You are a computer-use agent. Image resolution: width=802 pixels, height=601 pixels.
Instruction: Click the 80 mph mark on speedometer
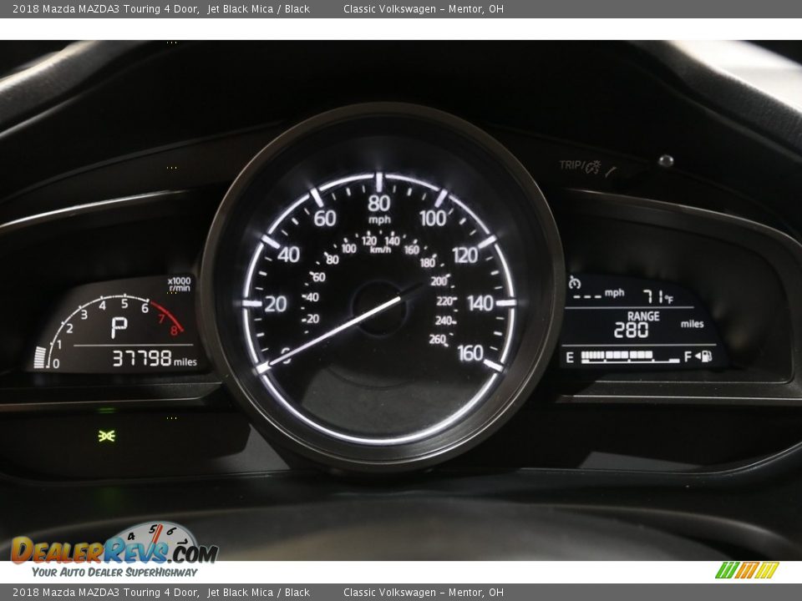tap(378, 203)
